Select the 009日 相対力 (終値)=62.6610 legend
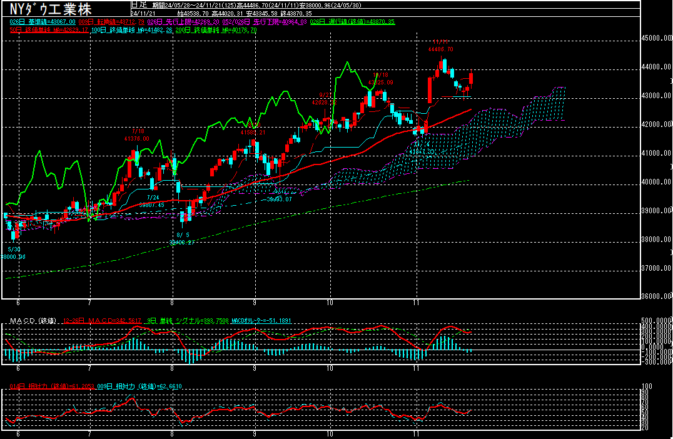 [139, 386]
